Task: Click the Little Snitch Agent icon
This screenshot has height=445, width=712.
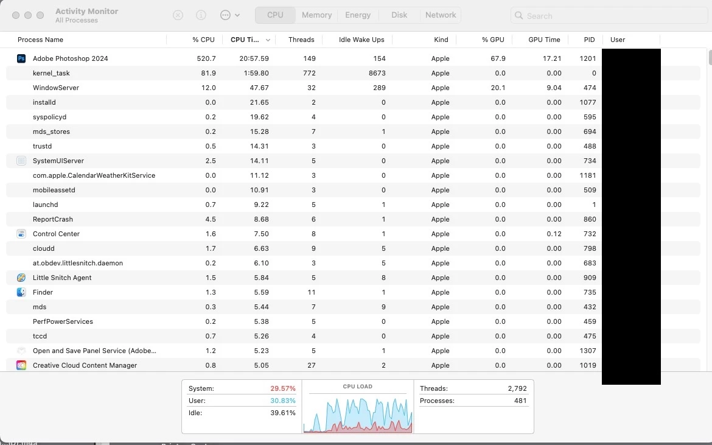Action: pyautogui.click(x=21, y=278)
